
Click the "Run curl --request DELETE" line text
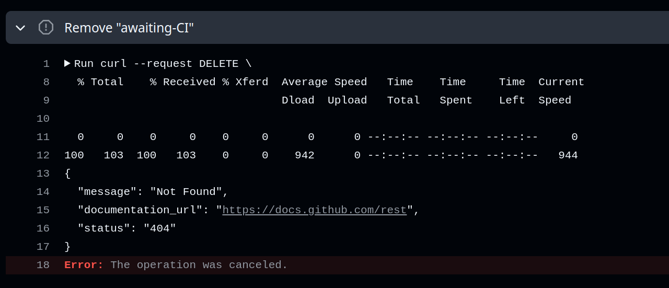(163, 64)
